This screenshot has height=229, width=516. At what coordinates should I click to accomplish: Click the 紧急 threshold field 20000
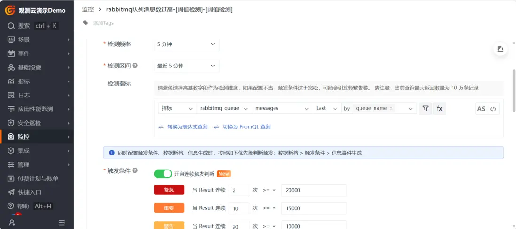click(314, 190)
